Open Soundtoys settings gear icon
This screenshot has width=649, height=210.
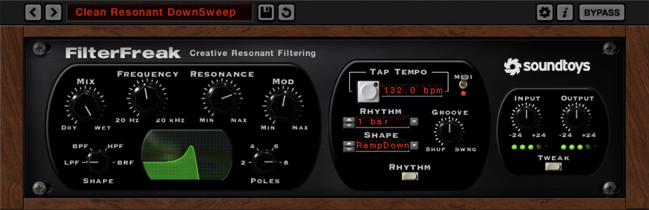click(544, 13)
